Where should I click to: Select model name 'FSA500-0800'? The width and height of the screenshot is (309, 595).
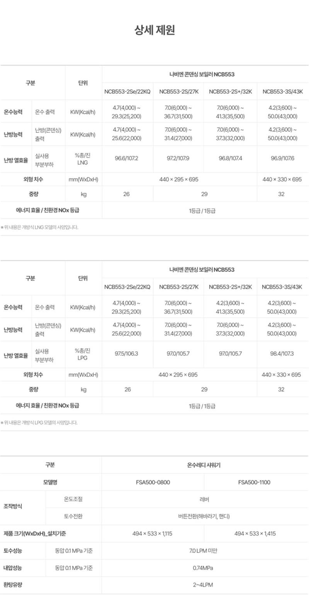click(x=153, y=482)
